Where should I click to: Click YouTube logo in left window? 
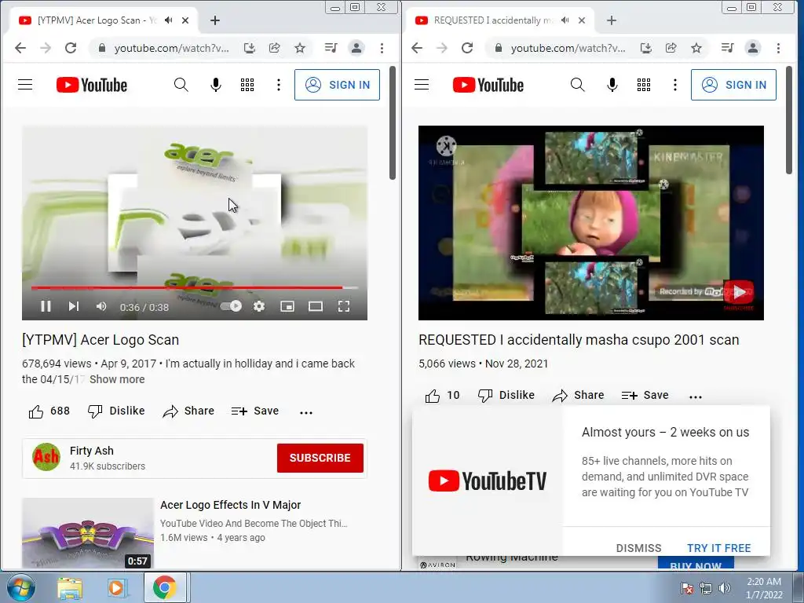(x=92, y=85)
